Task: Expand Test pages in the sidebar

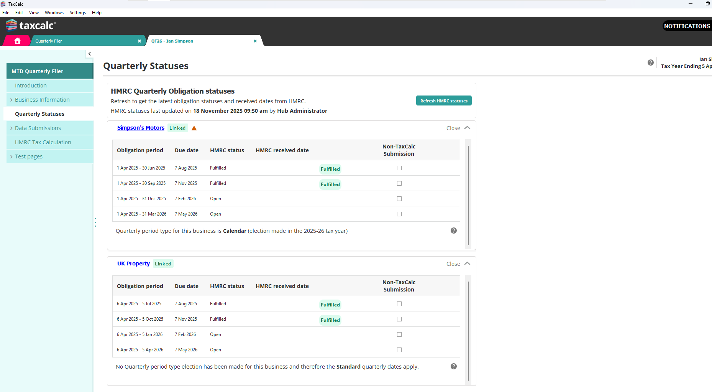Action: [x=11, y=156]
